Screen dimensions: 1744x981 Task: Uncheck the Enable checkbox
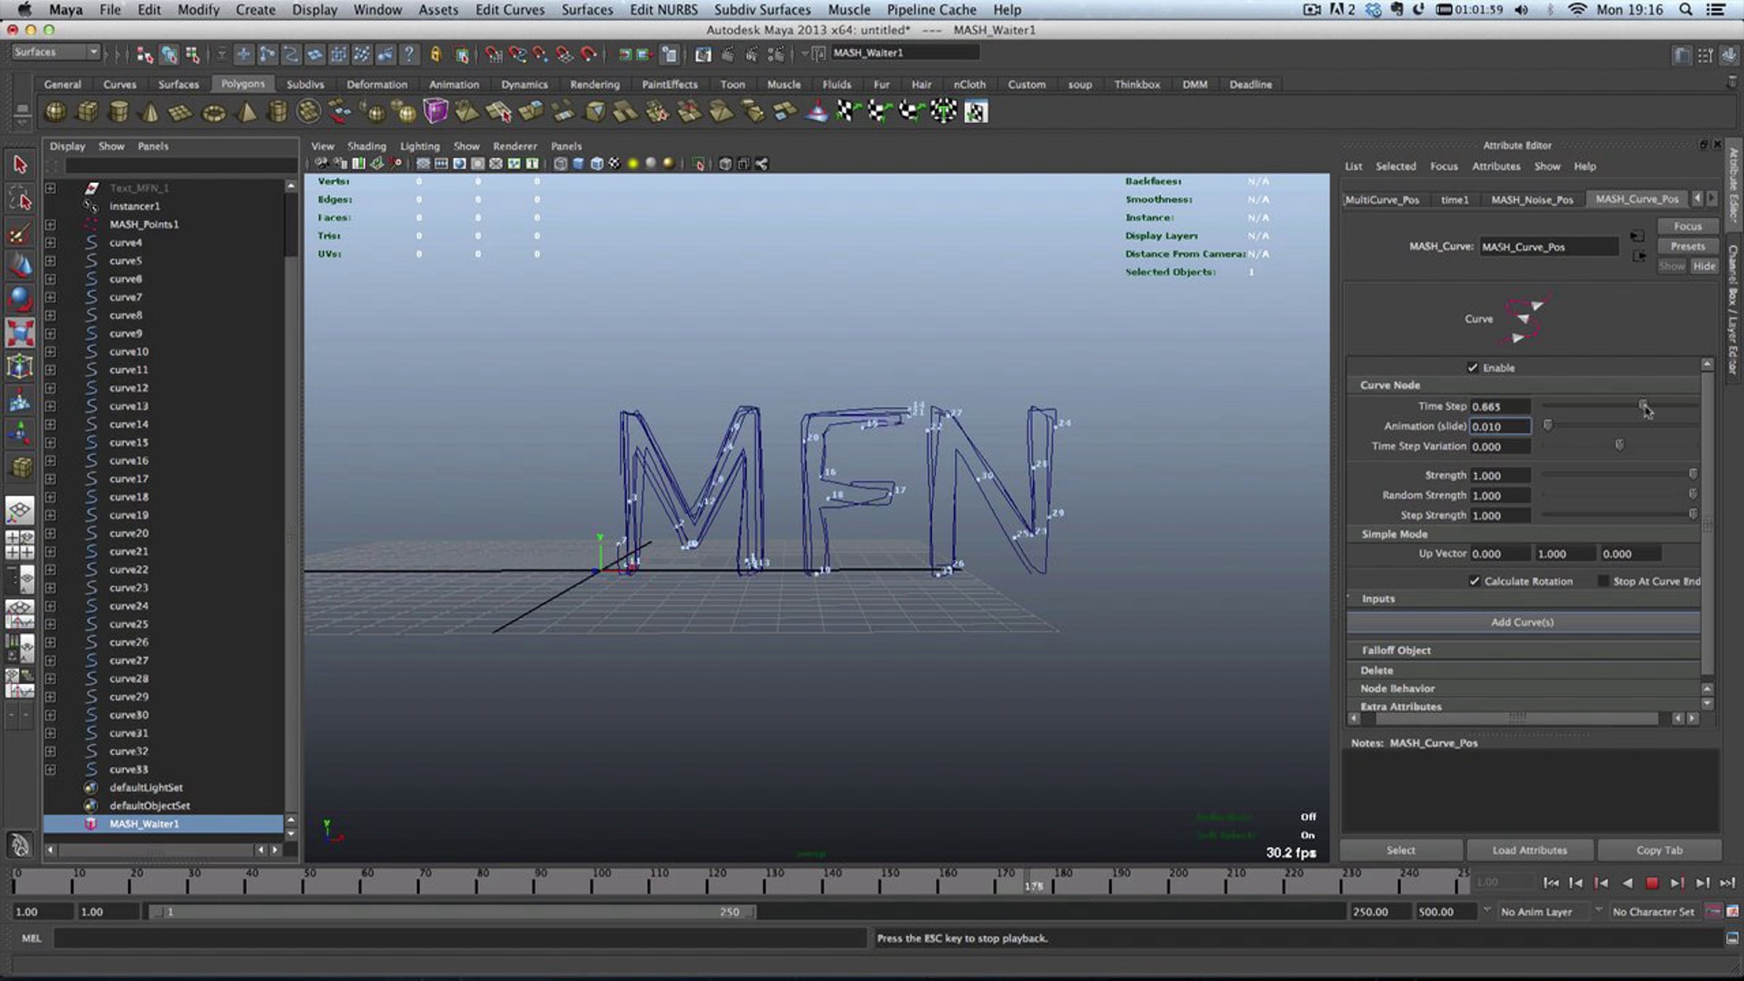pos(1473,368)
